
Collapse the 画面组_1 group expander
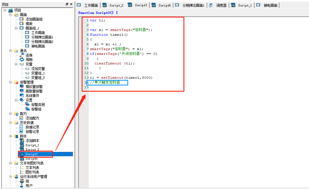pyautogui.click(x=16, y=28)
